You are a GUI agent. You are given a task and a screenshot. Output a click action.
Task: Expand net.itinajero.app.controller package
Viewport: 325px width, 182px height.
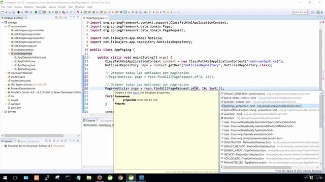click(9, 30)
